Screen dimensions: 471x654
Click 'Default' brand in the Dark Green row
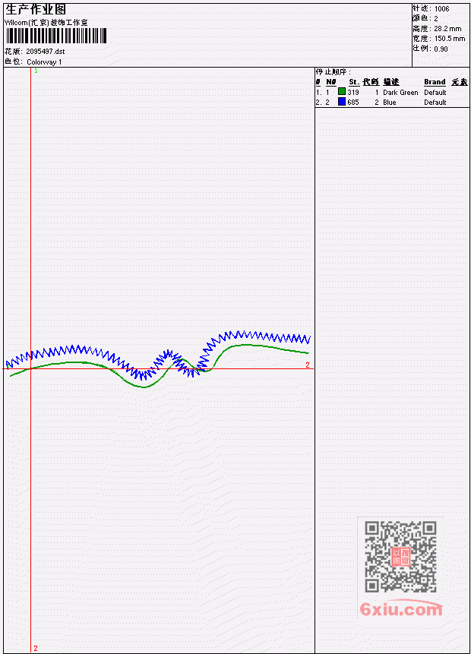point(435,92)
